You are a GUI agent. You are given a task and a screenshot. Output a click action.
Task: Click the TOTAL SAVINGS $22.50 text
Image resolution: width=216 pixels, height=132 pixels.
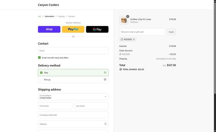(133, 69)
